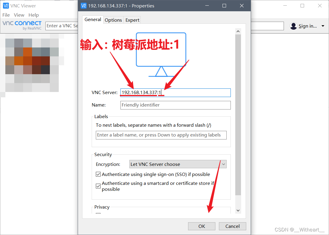Click the nest labels forward slash hint text

click(x=153, y=125)
